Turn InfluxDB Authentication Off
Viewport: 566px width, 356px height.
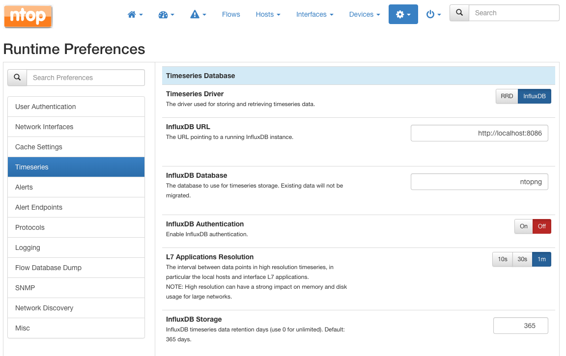click(x=542, y=226)
